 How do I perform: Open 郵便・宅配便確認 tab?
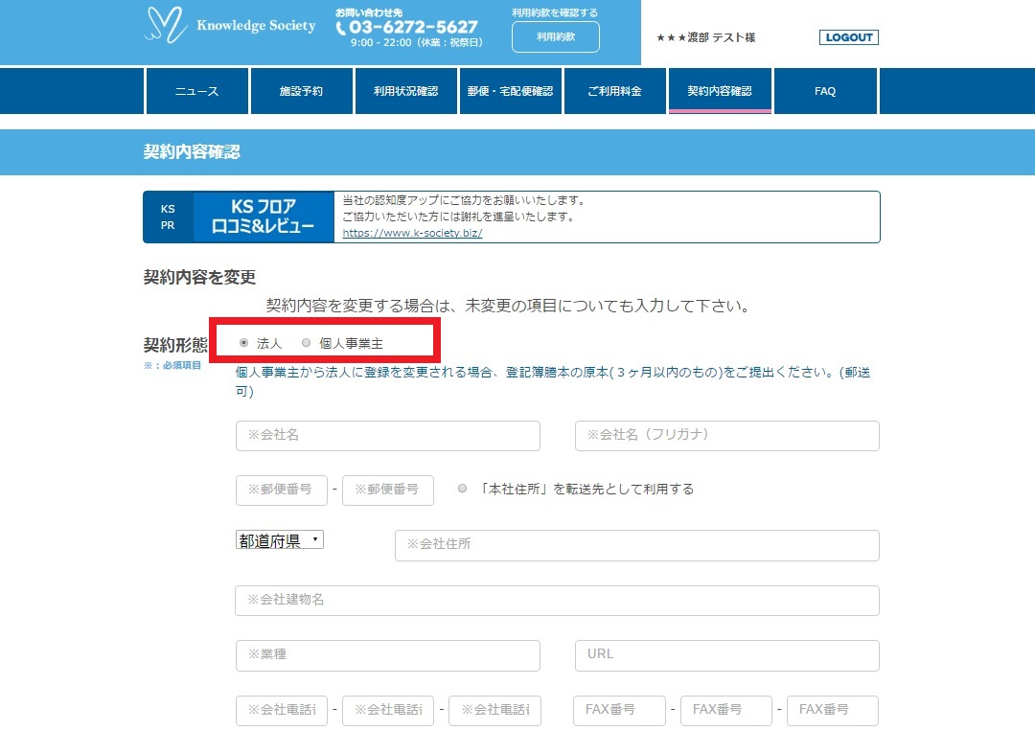(x=510, y=91)
